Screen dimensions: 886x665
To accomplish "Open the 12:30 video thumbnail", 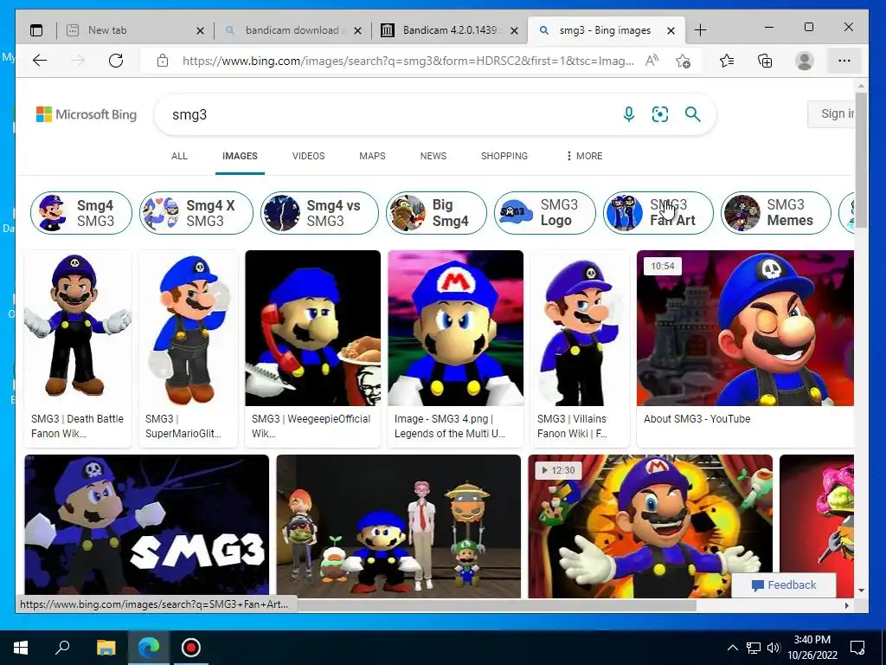I will pyautogui.click(x=651, y=526).
